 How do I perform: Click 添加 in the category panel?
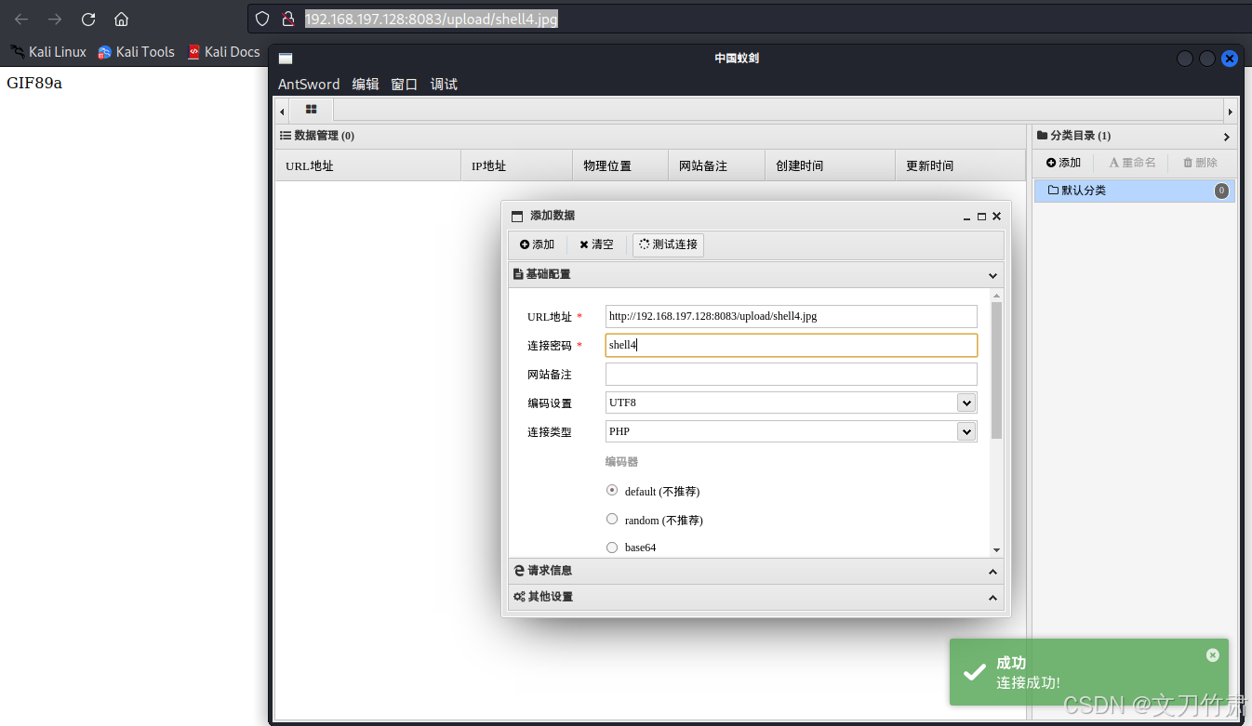tap(1063, 163)
